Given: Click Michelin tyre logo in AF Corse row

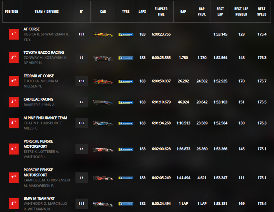Looking at the screenshot, I should pos(126,34).
